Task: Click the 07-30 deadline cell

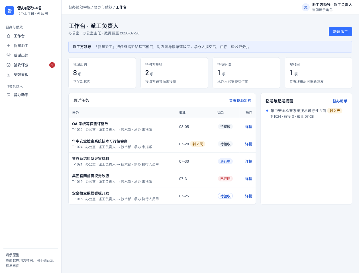Action: 184,162
